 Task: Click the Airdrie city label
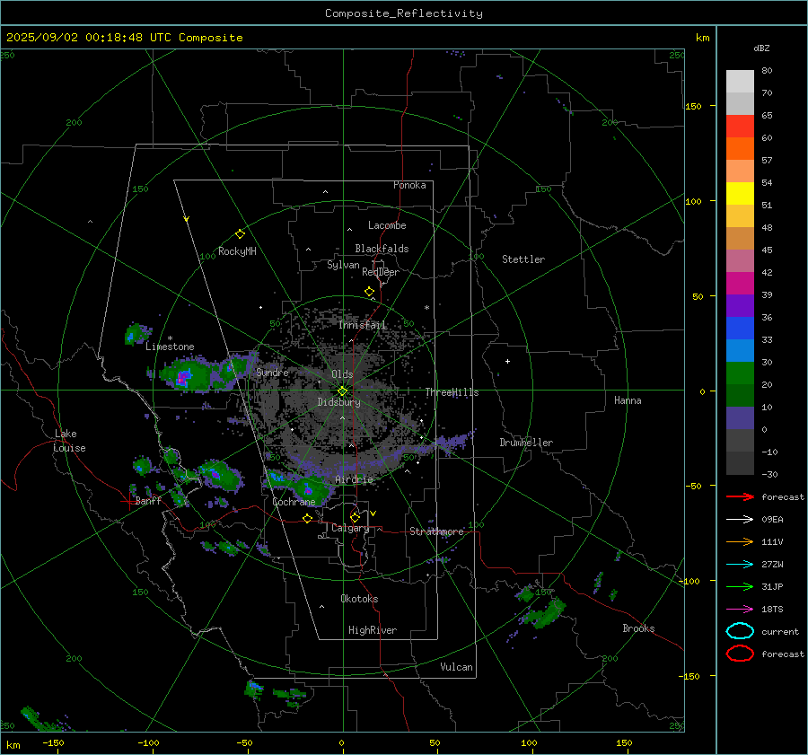[354, 479]
